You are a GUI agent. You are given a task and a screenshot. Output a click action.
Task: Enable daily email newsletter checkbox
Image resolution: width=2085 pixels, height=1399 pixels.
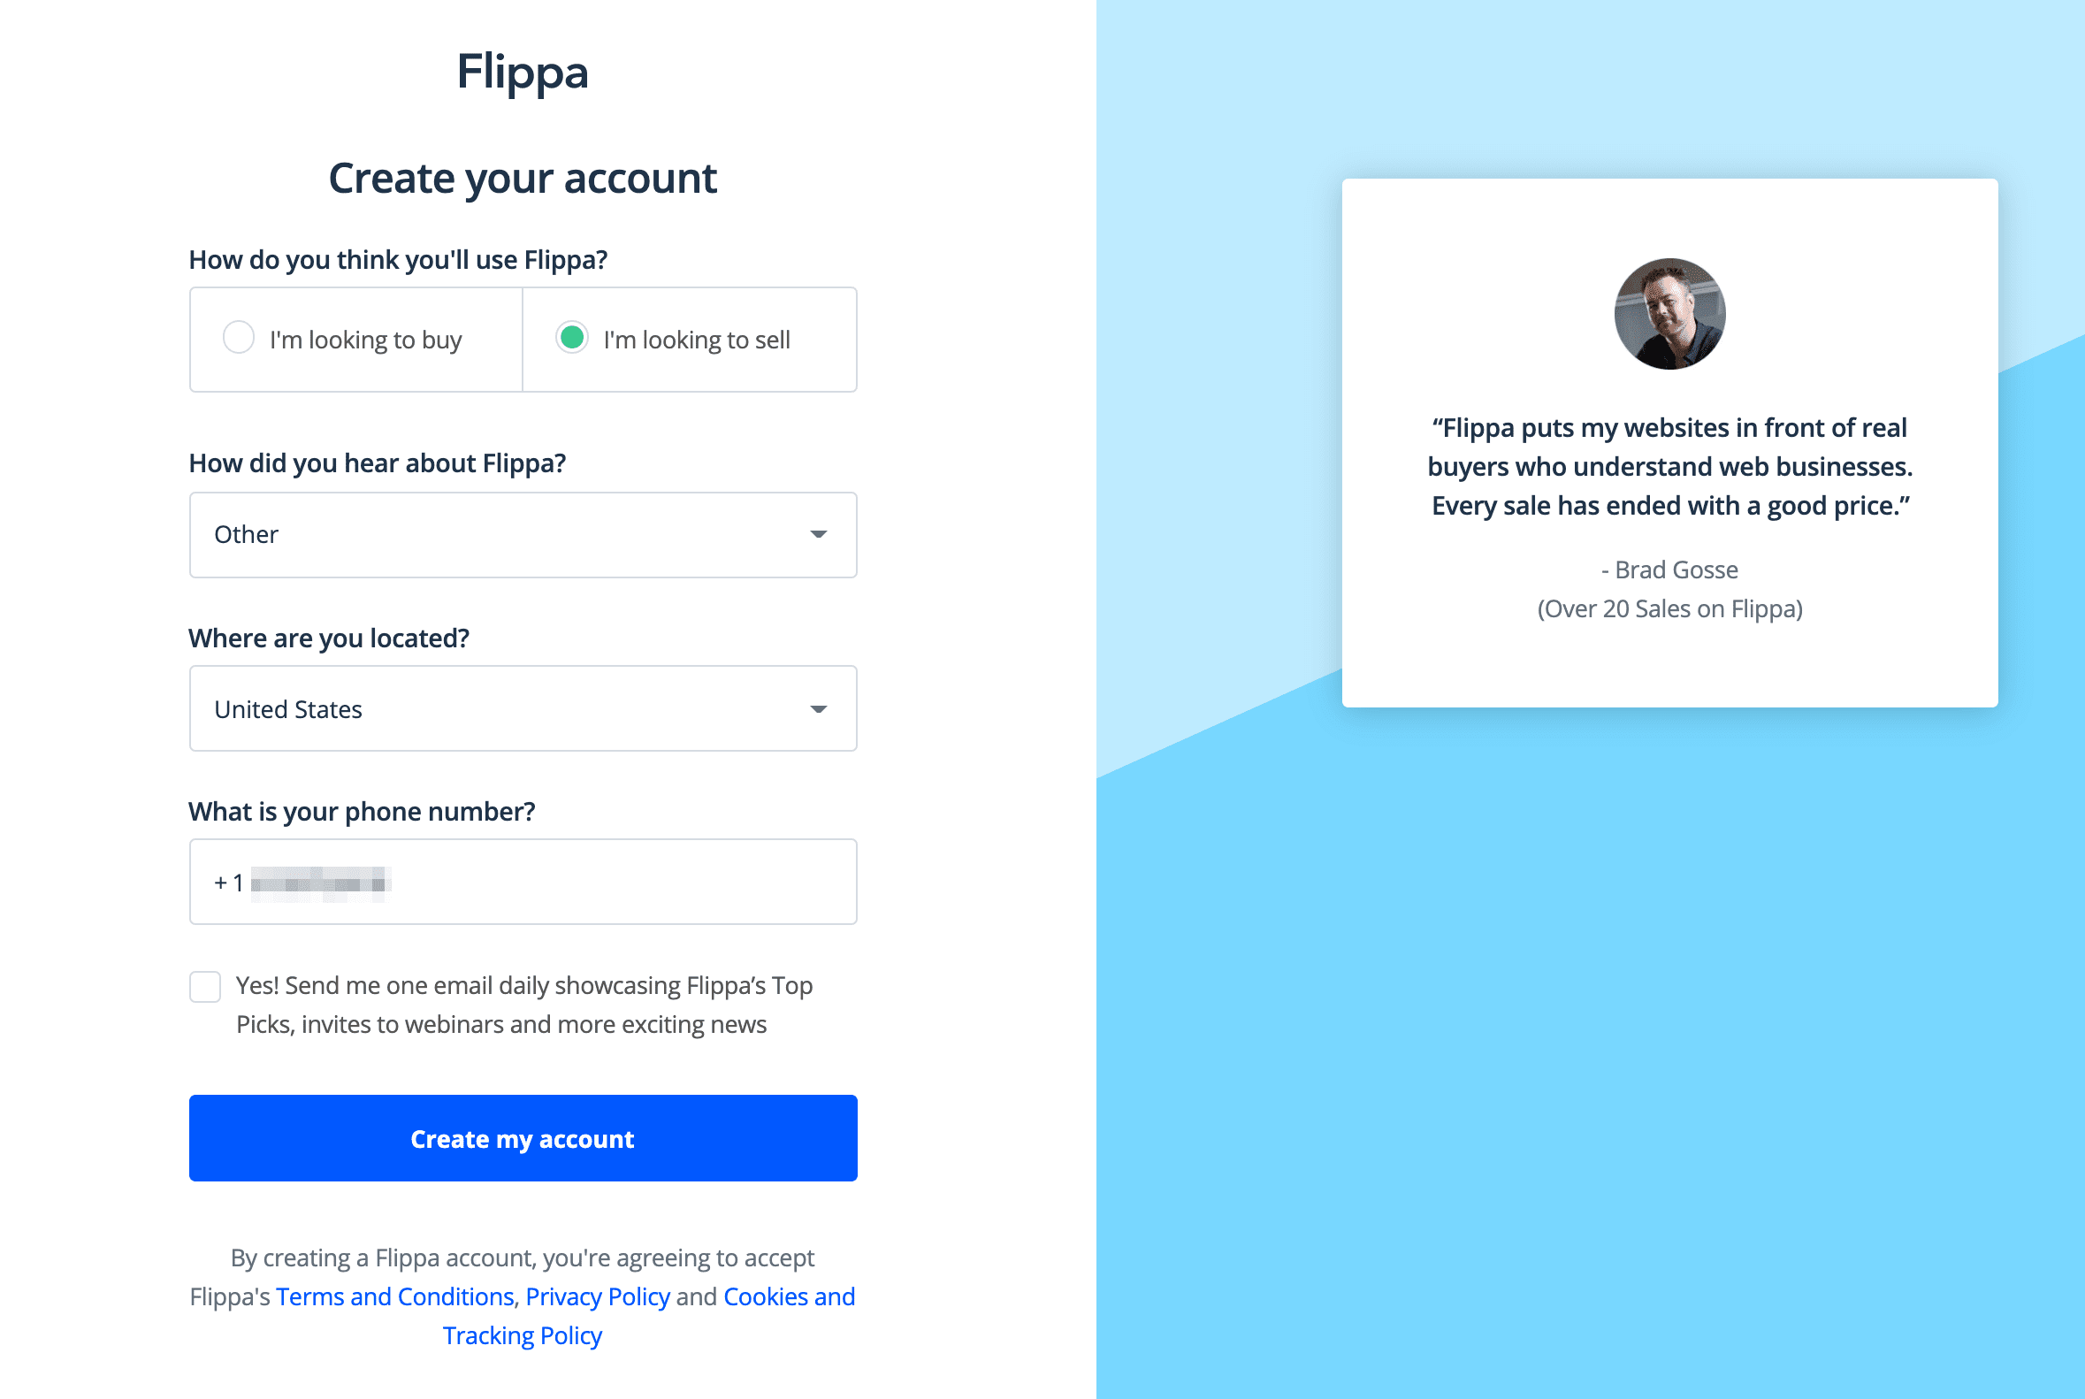click(x=206, y=985)
